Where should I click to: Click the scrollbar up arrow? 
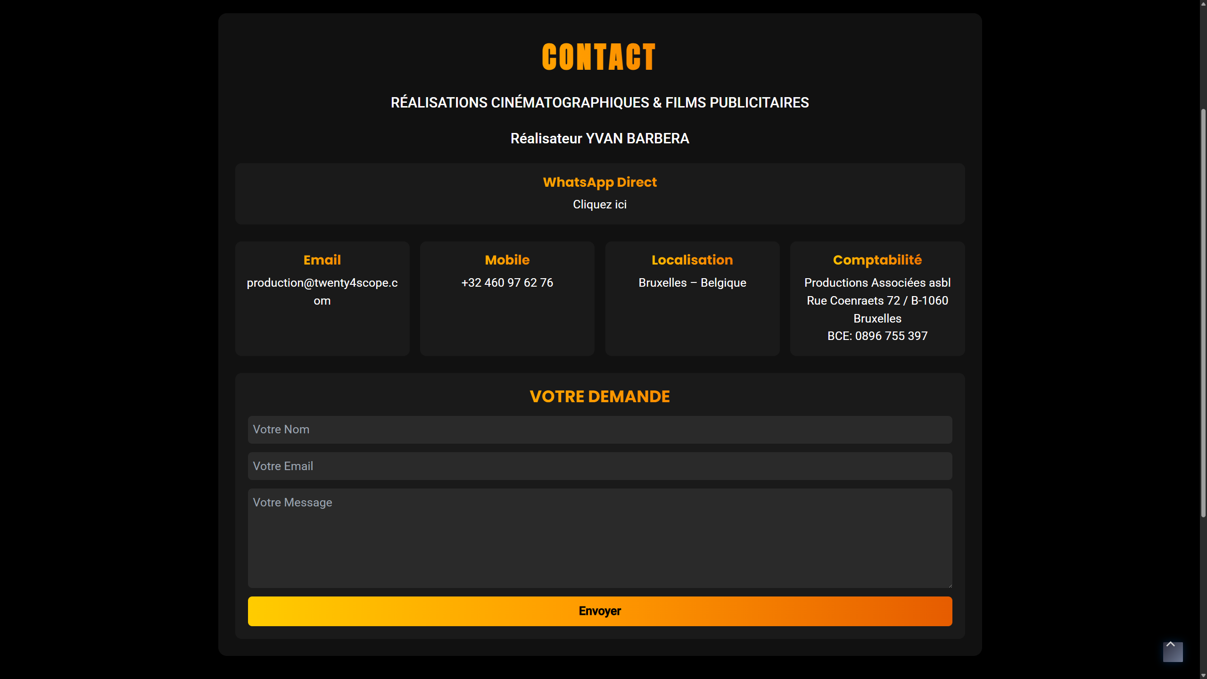pyautogui.click(x=1203, y=3)
